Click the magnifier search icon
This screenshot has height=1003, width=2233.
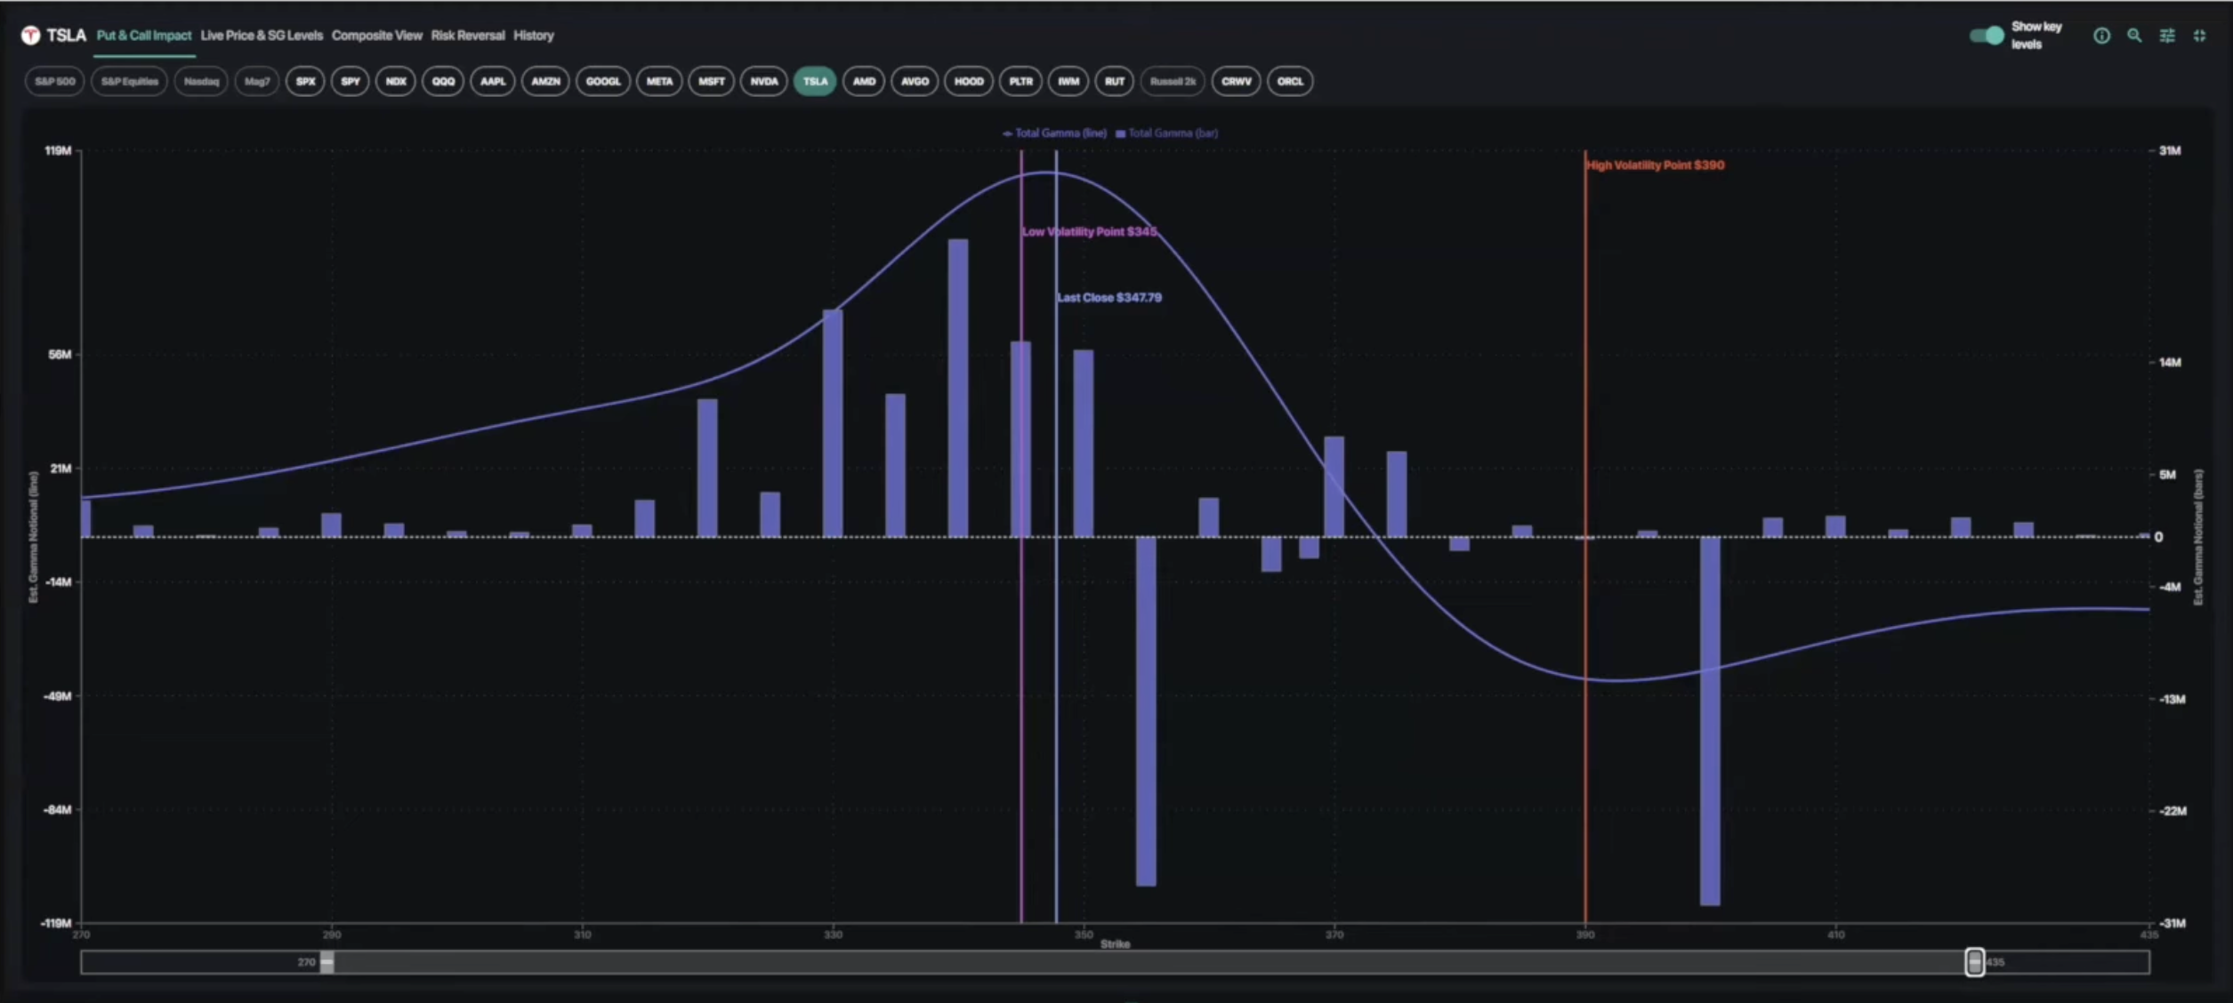point(2134,36)
